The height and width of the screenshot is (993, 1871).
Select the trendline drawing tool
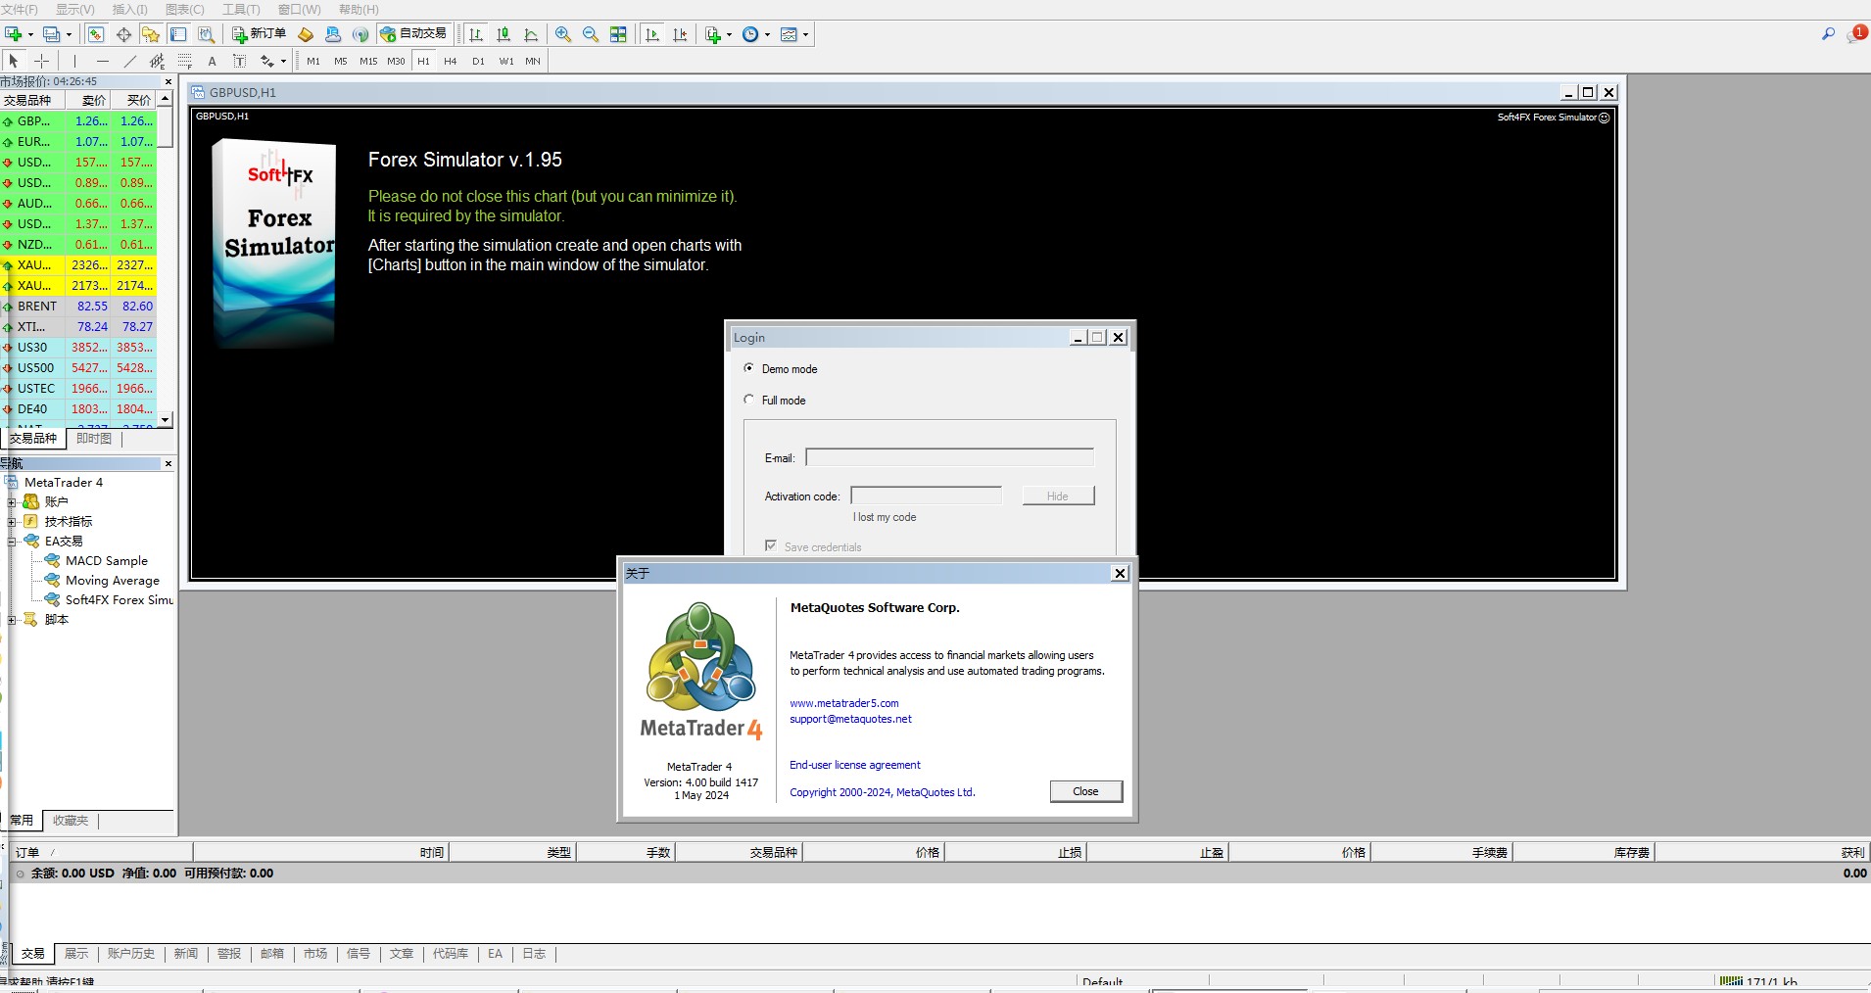[x=129, y=61]
